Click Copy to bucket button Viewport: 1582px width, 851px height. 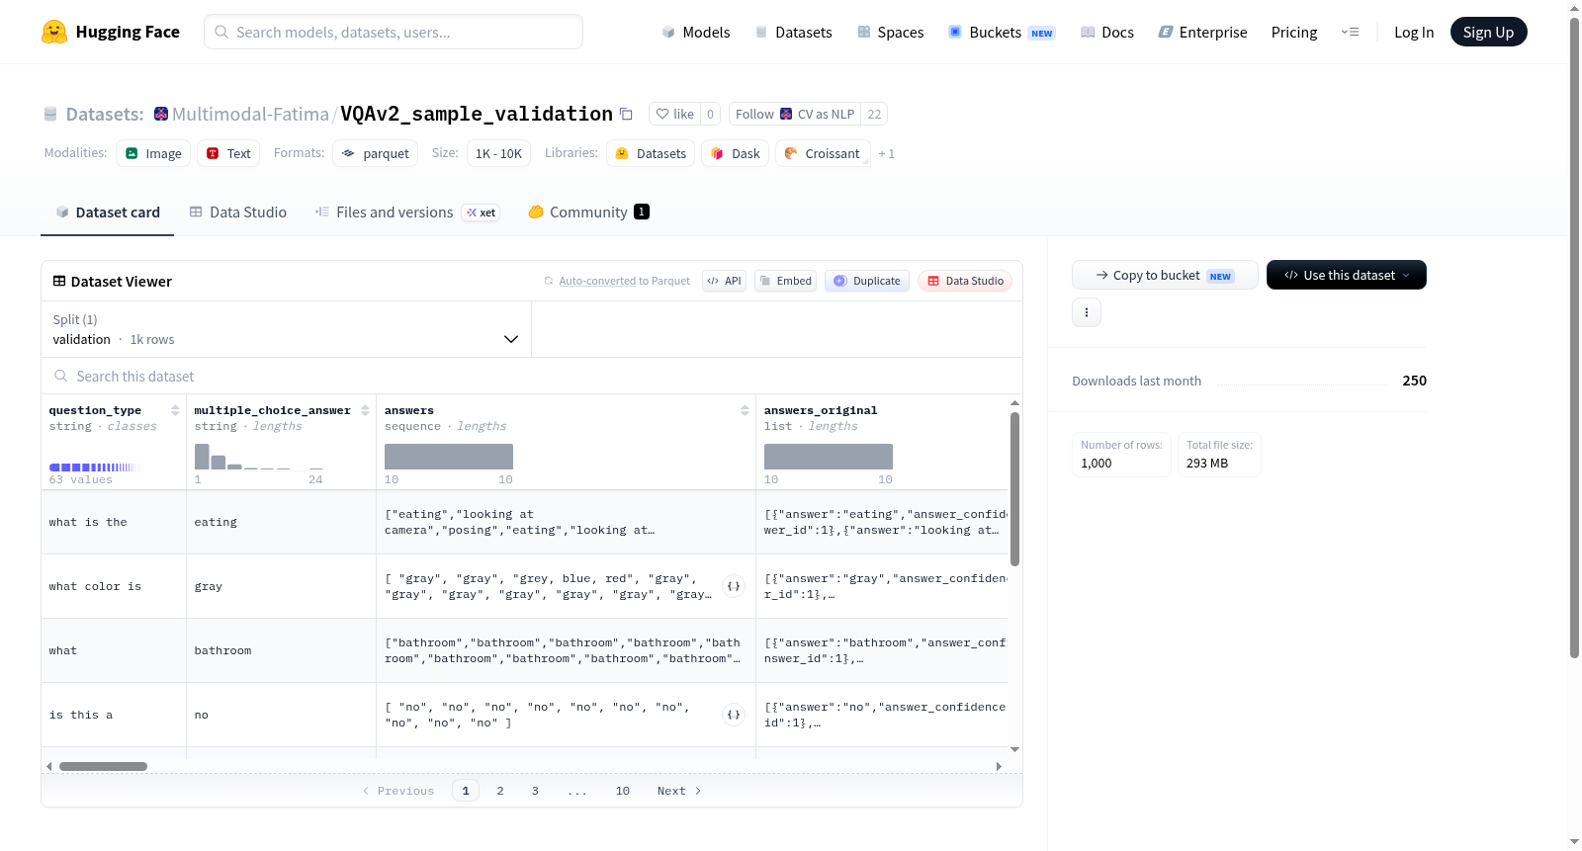1165,275
